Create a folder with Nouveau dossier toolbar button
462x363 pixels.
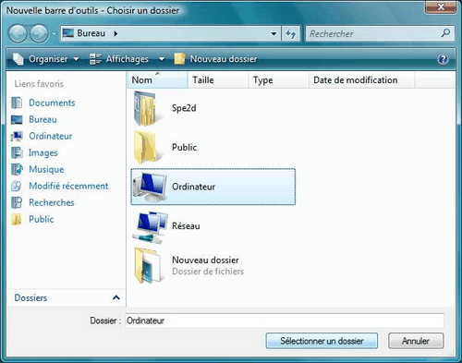coord(215,59)
